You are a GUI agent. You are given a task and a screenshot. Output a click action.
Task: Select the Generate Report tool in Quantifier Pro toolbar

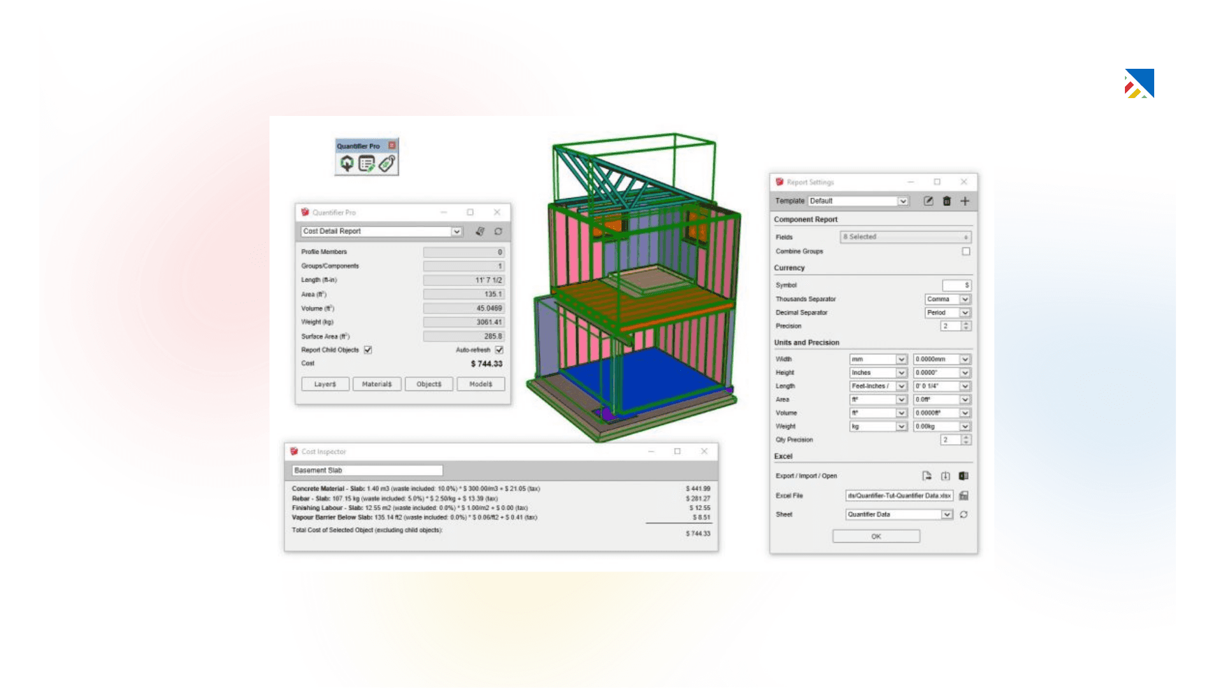[x=346, y=164]
